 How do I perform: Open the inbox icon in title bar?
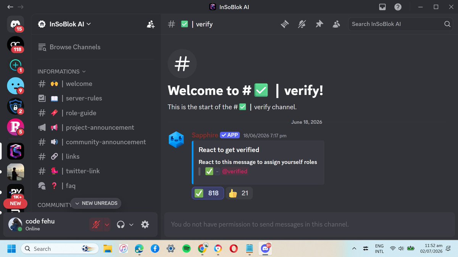[382, 7]
